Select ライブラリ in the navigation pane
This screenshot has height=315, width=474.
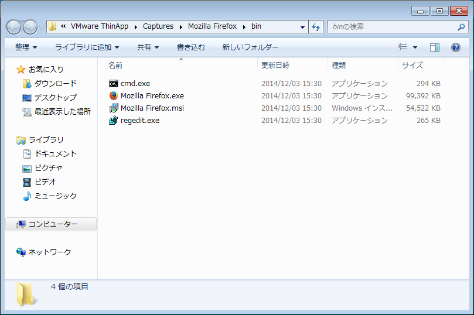click(x=46, y=140)
